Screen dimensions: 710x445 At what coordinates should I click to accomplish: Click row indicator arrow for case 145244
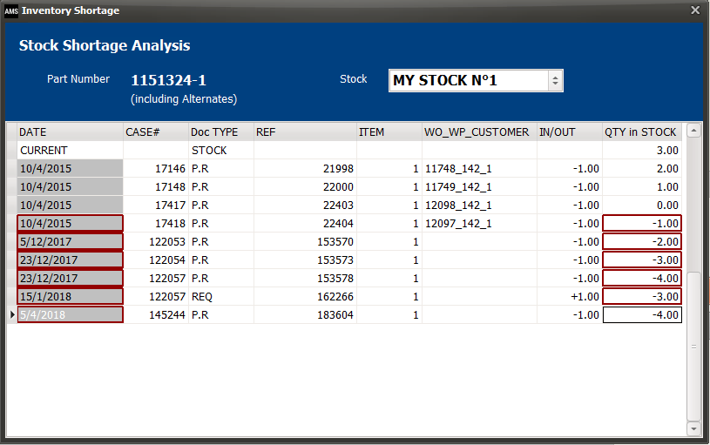(12, 314)
